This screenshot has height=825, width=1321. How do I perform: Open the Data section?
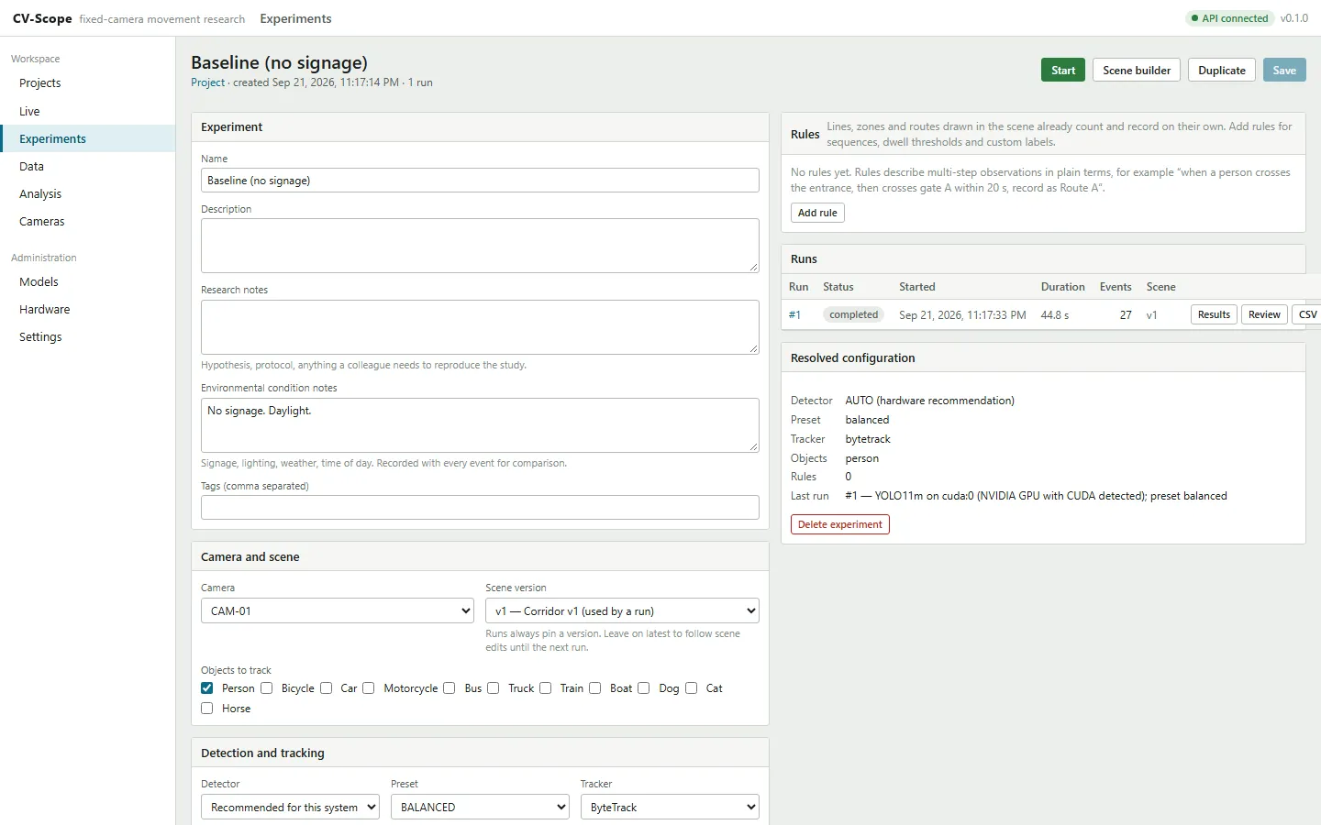(x=88, y=166)
